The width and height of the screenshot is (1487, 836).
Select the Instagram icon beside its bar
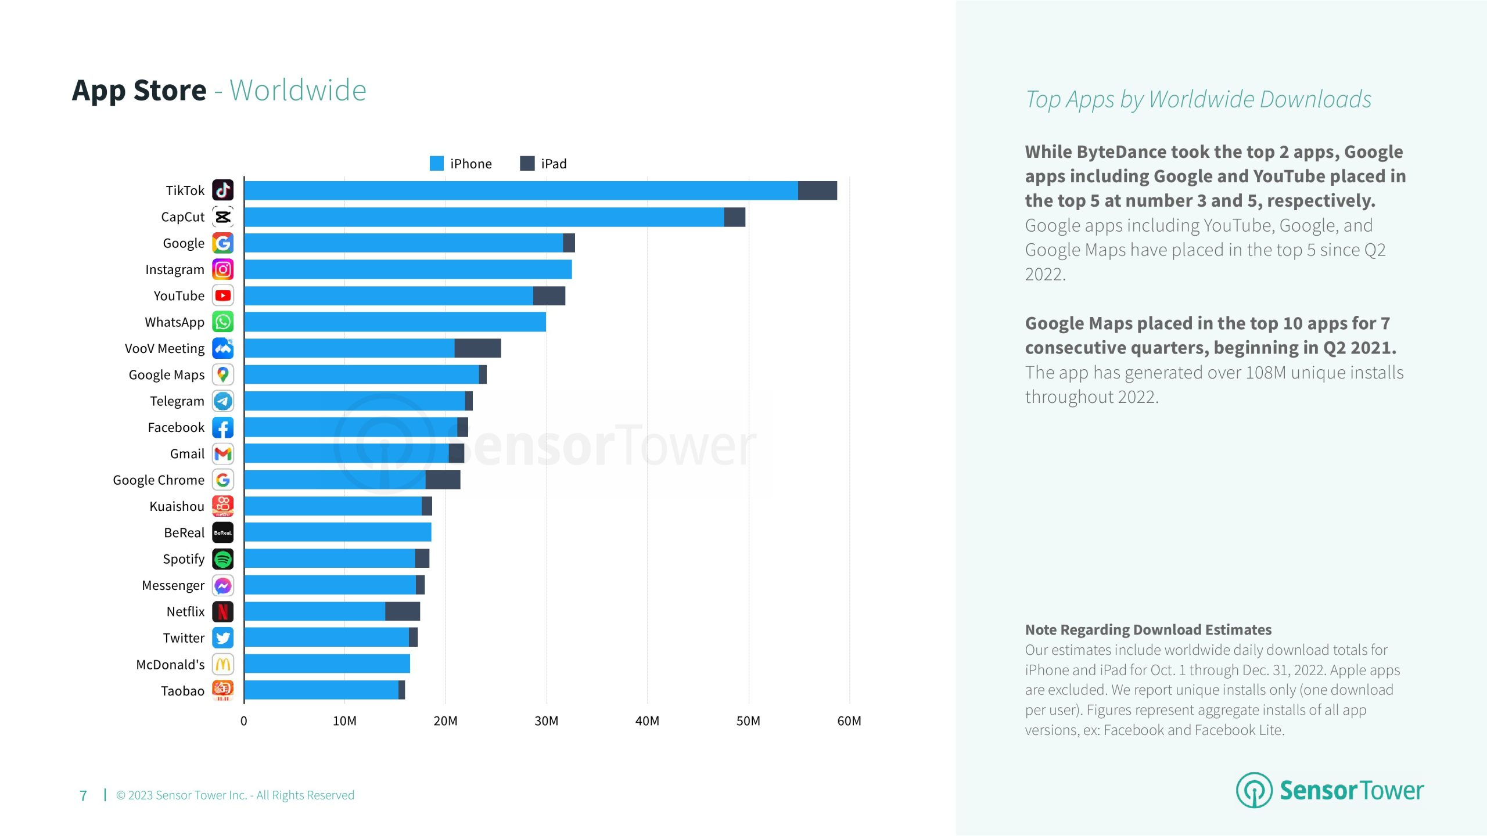222,269
